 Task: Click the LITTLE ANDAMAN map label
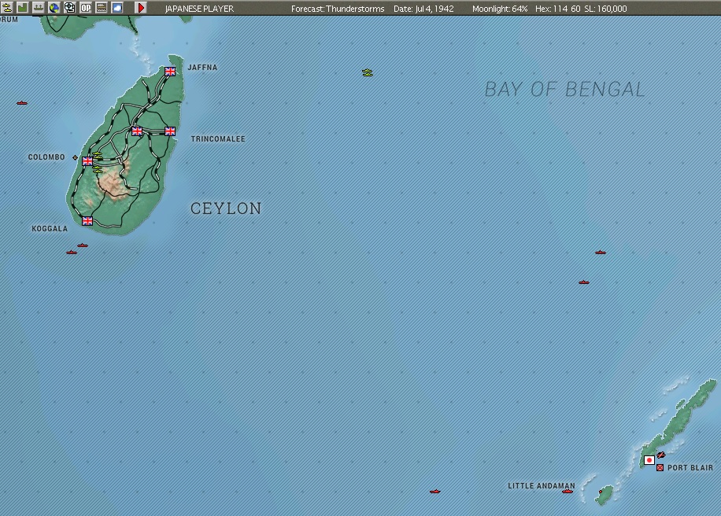(542, 485)
